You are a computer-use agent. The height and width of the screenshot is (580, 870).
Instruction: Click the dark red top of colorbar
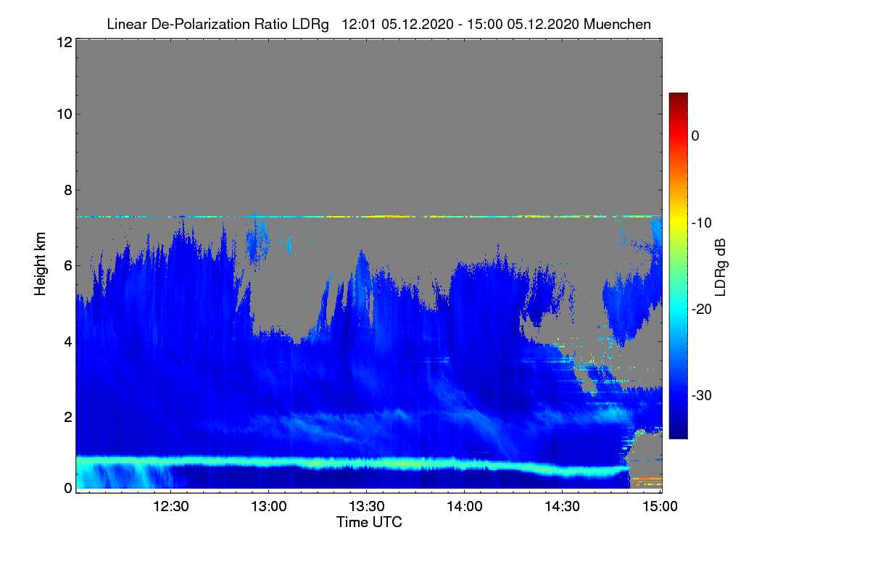point(678,99)
